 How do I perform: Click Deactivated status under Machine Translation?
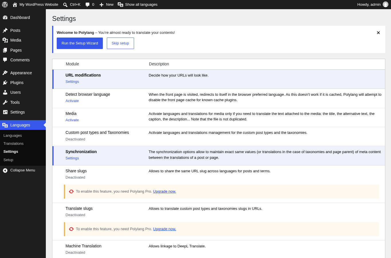[x=75, y=253]
